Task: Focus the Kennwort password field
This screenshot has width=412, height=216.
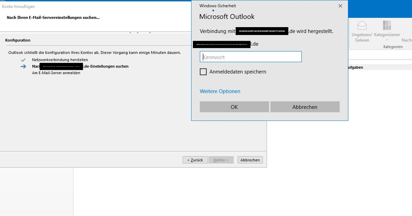Action: tap(250, 57)
